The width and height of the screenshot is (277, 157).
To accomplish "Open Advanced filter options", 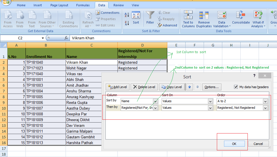I will [167, 25].
